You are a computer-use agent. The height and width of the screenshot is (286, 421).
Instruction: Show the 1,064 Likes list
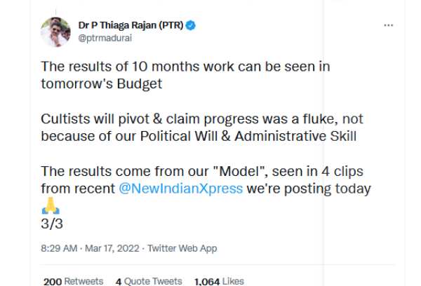click(218, 280)
